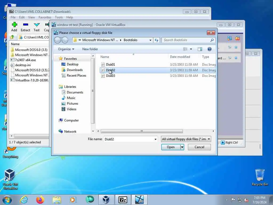Open the Music library
Viewport: 273px width, 205px height.
coord(71,98)
